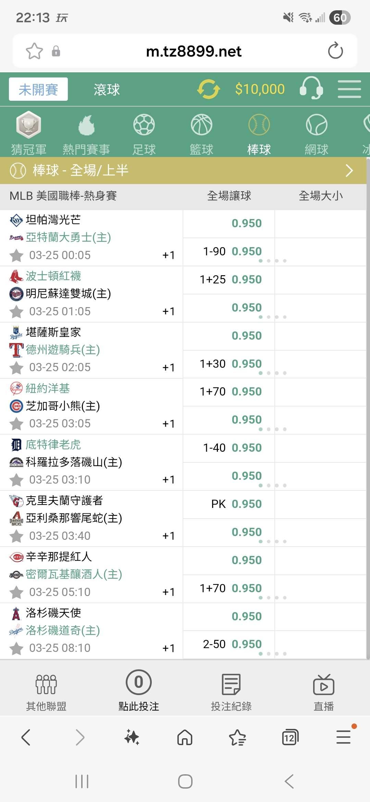The width and height of the screenshot is (370, 802).
Task: Favorite the 紐約洋基 match star
Action: [x=16, y=424]
